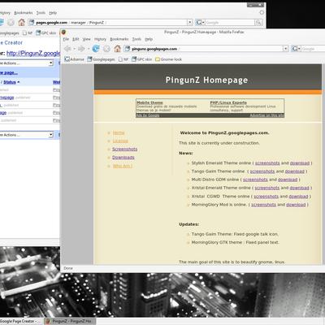325x325 pixels.
Task: Click page favicon in back window address bar
Action: tap(32, 23)
